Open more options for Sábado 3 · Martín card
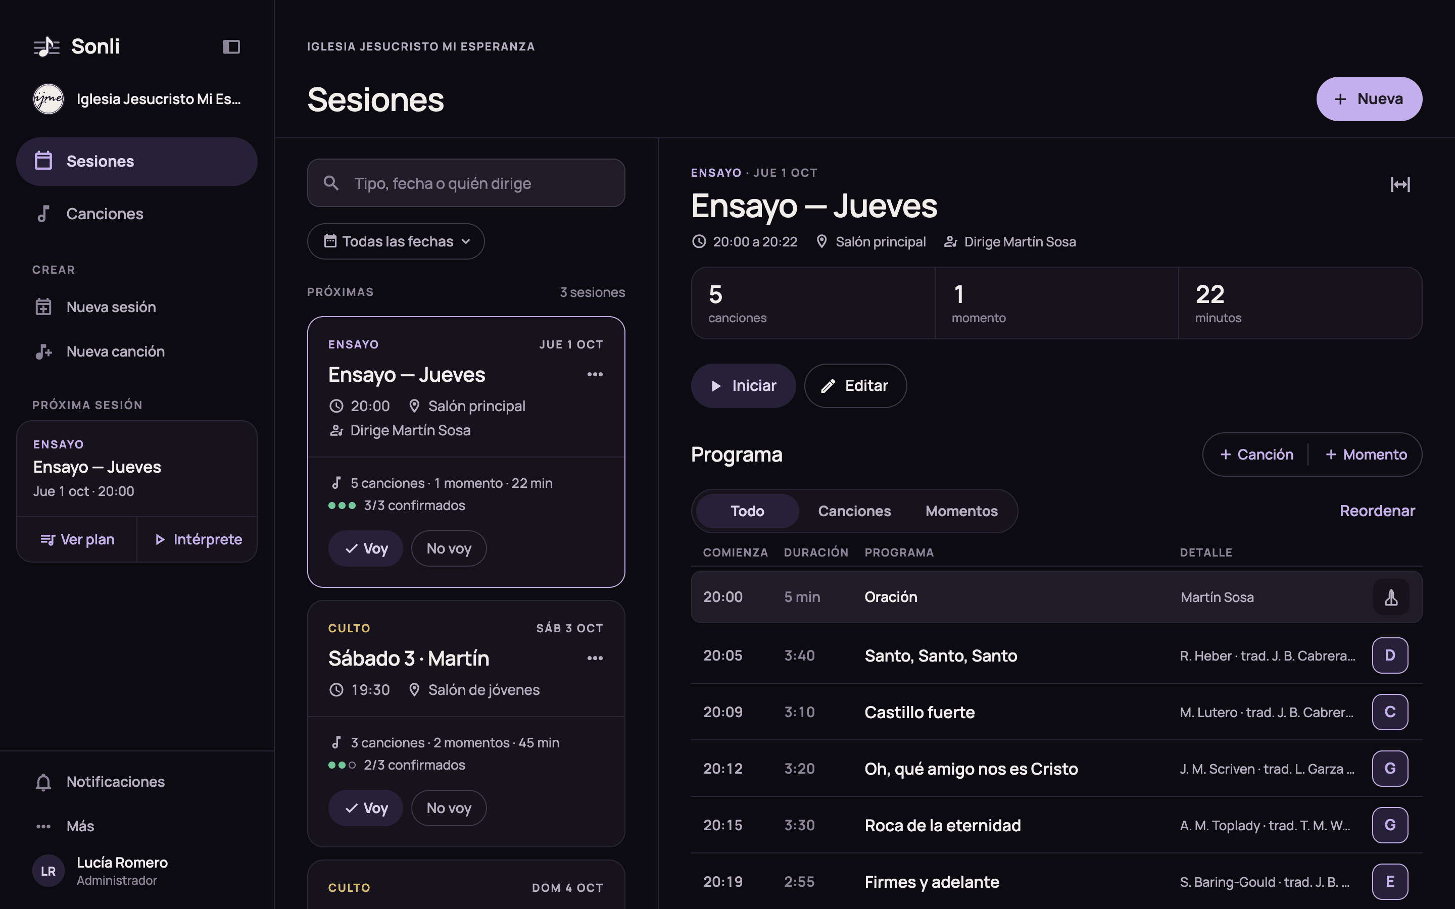 595,658
